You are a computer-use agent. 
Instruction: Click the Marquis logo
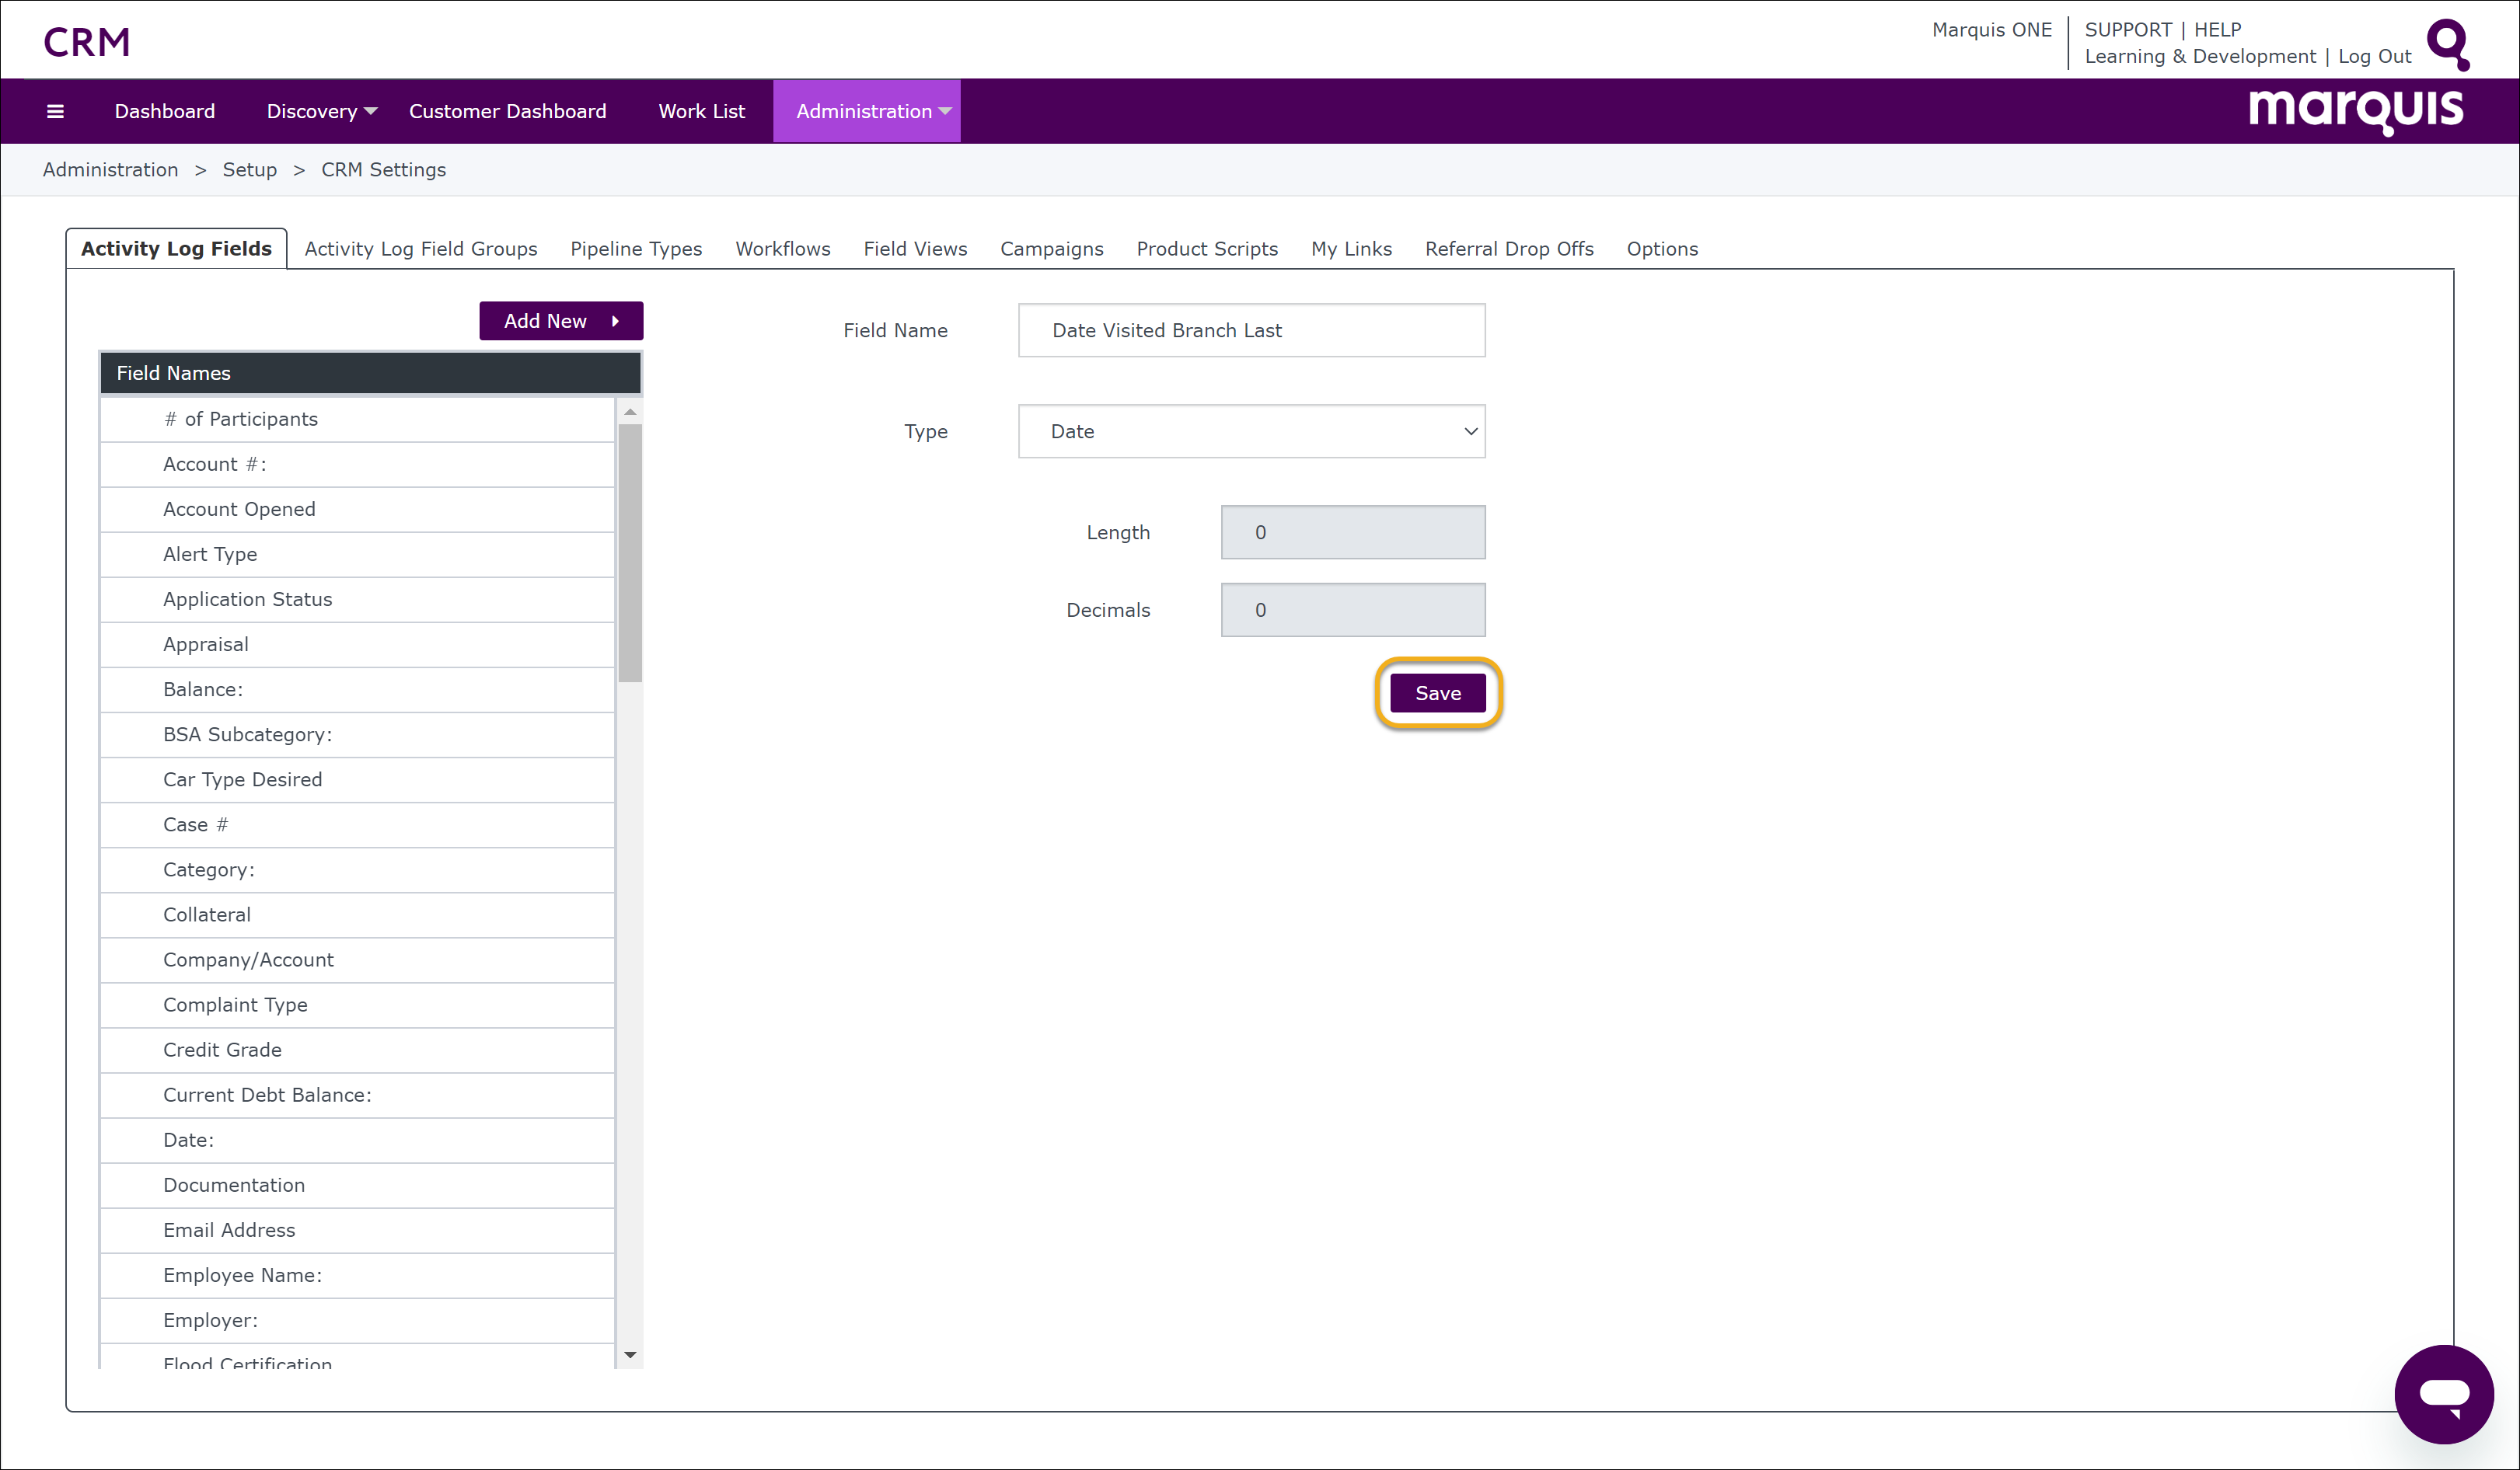[x=2355, y=110]
